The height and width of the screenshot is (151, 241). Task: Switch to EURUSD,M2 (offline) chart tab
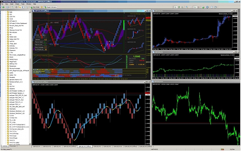pos(131,147)
